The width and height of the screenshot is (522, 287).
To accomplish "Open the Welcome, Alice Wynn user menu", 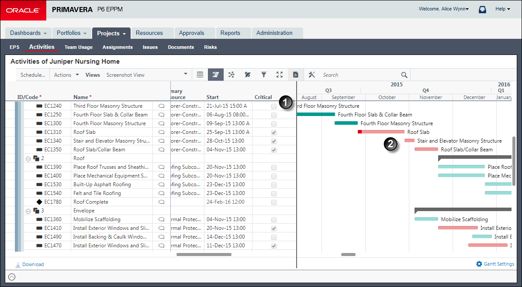I will 443,9.
